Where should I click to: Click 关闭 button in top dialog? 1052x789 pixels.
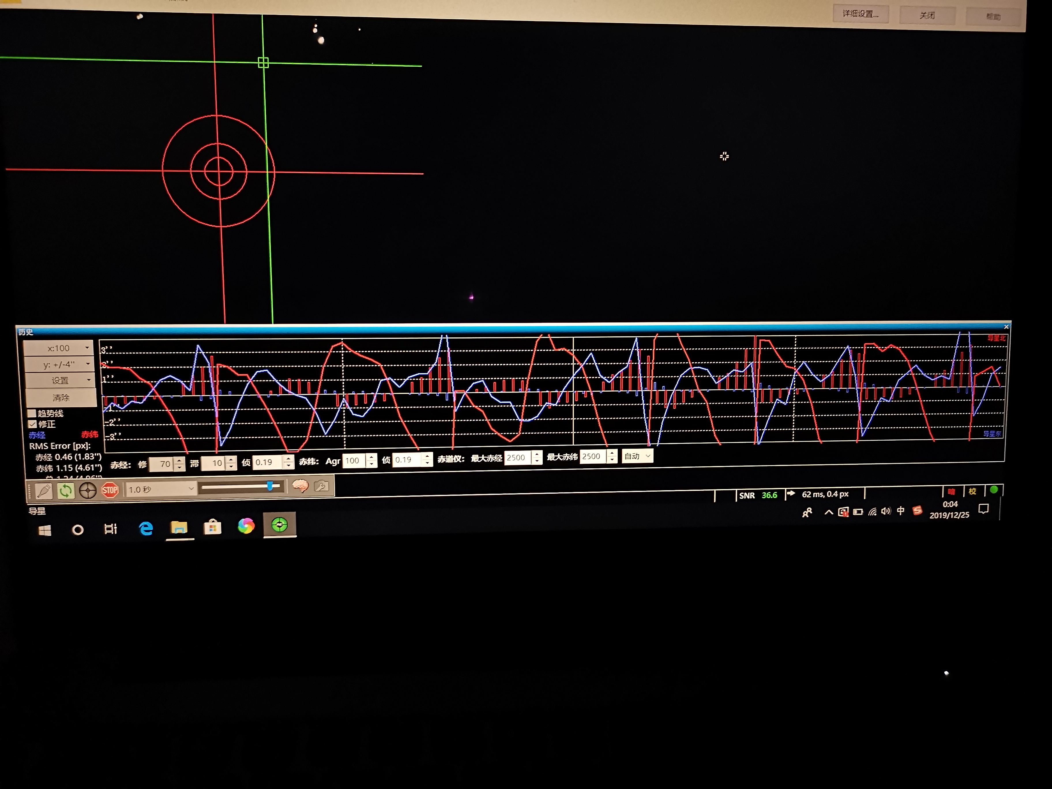tap(927, 15)
